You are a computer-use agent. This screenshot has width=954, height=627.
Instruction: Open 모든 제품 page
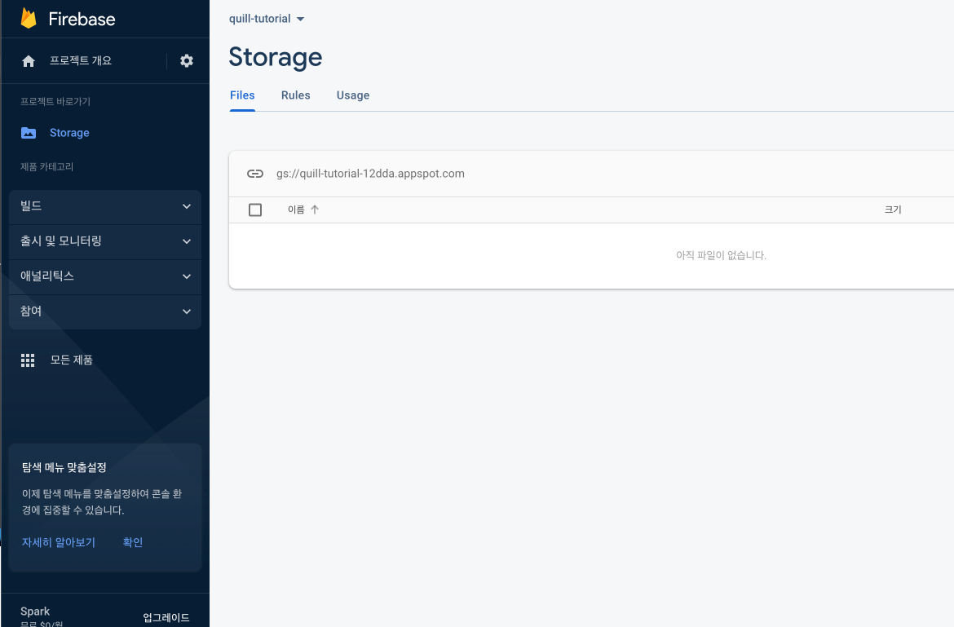pyautogui.click(x=71, y=360)
